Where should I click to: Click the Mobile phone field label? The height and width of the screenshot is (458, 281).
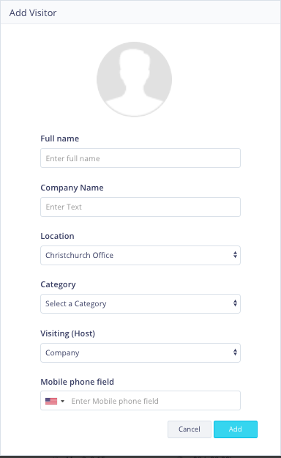point(78,382)
